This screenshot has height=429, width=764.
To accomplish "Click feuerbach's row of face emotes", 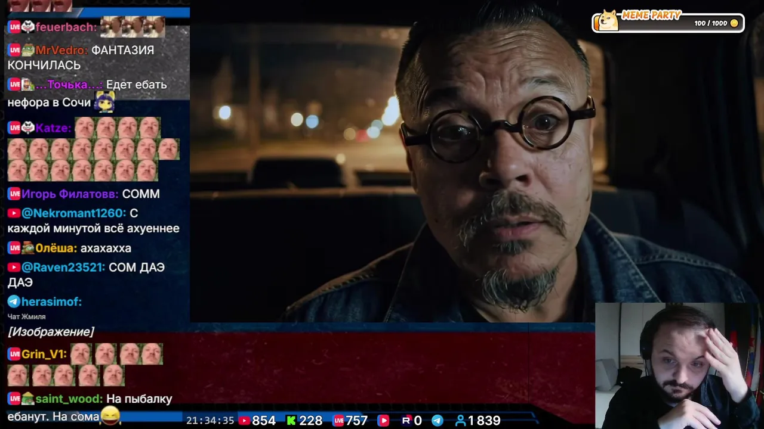I will [x=133, y=27].
